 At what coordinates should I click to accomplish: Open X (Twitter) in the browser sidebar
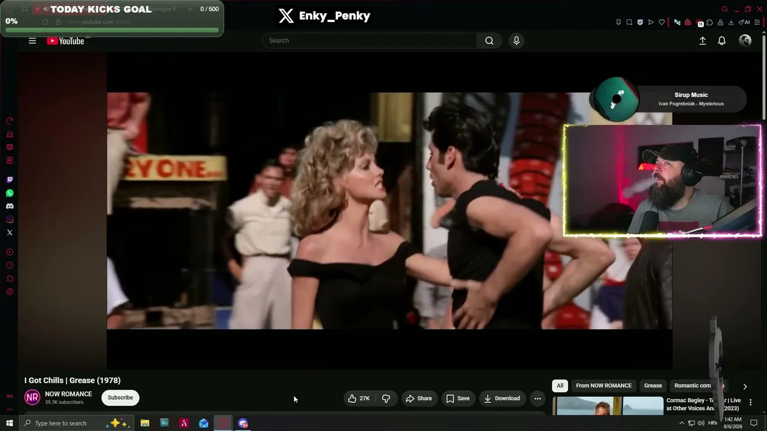[10, 232]
